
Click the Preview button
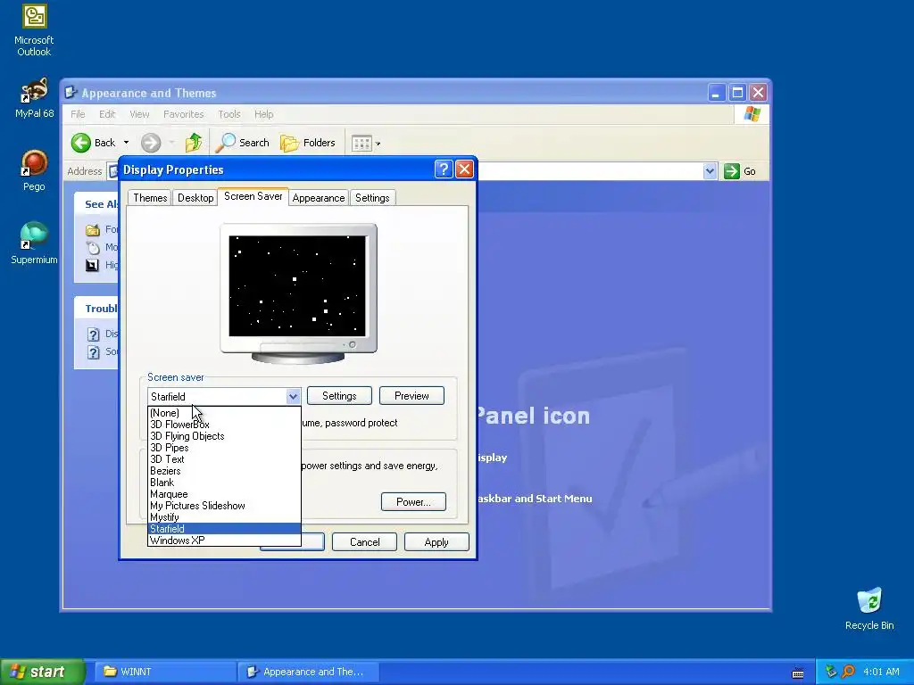tap(411, 396)
